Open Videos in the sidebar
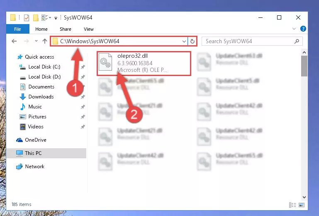Viewport: 319px width, 216px height. (x=32, y=127)
